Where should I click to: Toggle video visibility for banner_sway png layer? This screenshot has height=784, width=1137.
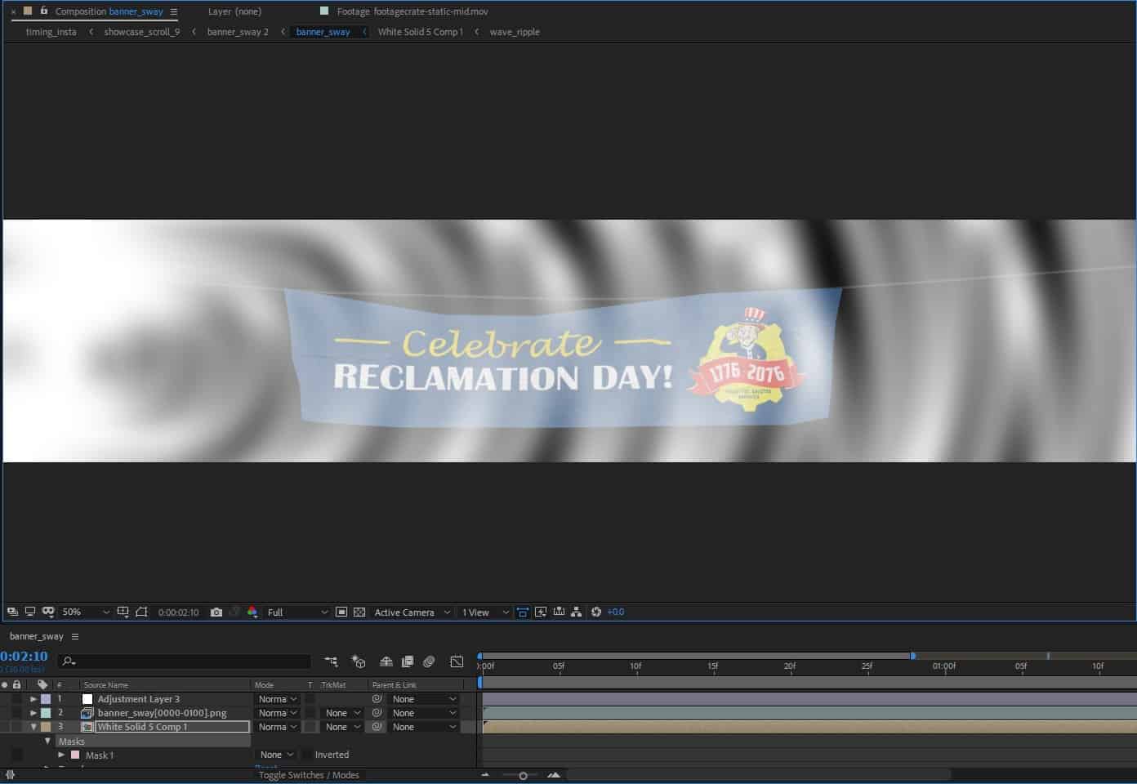point(5,713)
